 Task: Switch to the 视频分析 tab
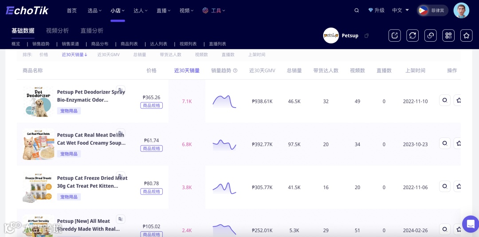(57, 31)
